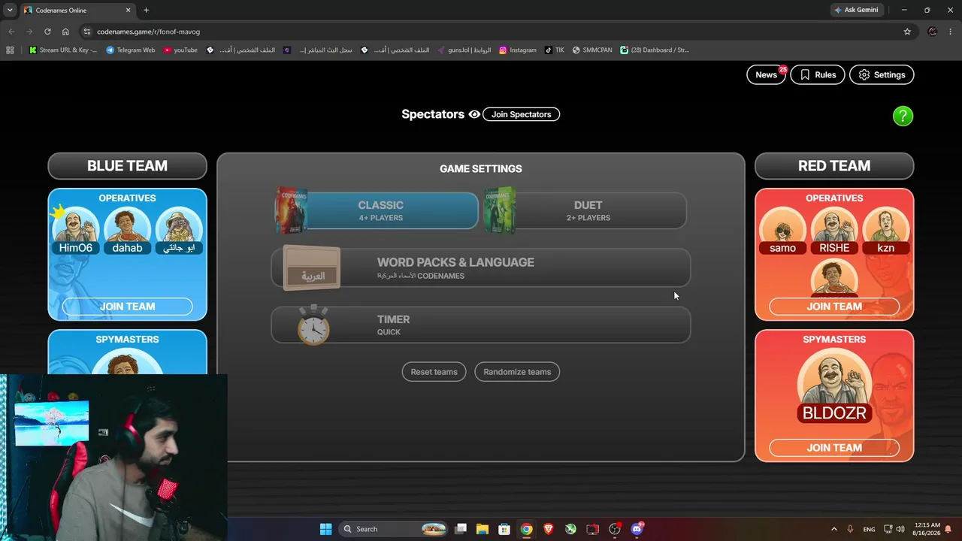The width and height of the screenshot is (962, 541).
Task: Open the Timer setting
Action: (481, 325)
